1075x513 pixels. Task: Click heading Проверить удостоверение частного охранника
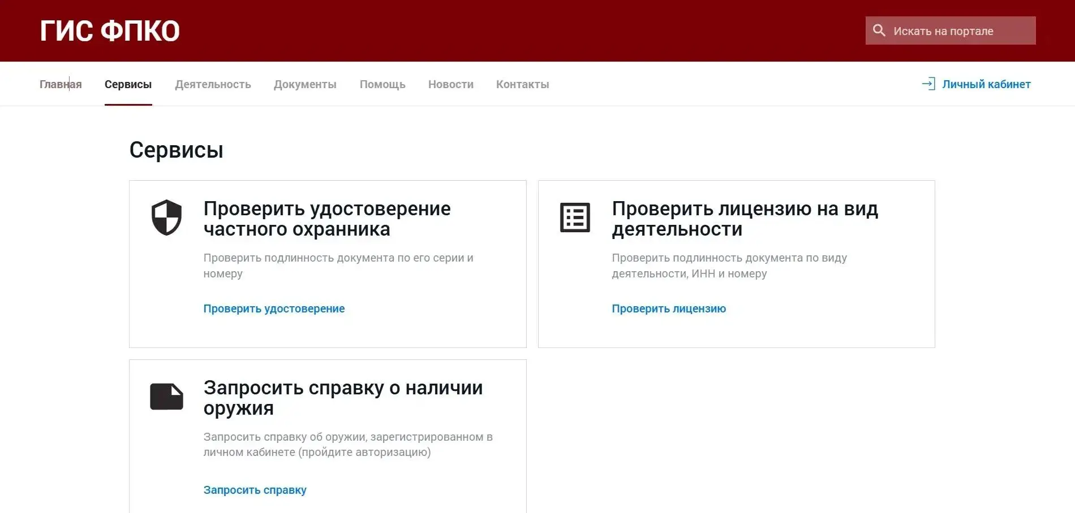[327, 219]
